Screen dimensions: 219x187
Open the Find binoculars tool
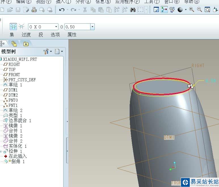[132, 10]
